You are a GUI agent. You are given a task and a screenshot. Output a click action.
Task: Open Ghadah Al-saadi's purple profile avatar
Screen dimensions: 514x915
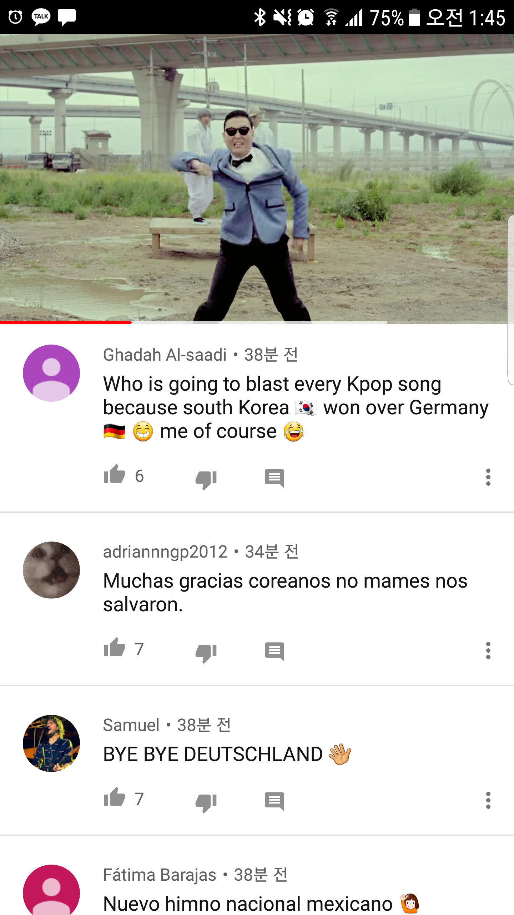click(x=51, y=373)
